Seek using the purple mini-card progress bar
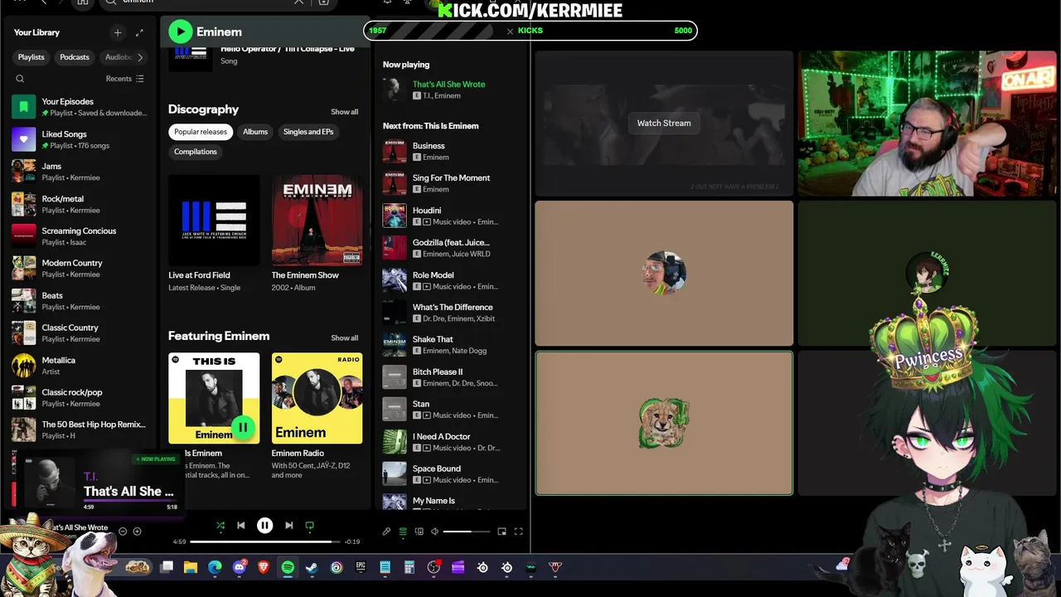The image size is (1061, 597). tap(131, 502)
